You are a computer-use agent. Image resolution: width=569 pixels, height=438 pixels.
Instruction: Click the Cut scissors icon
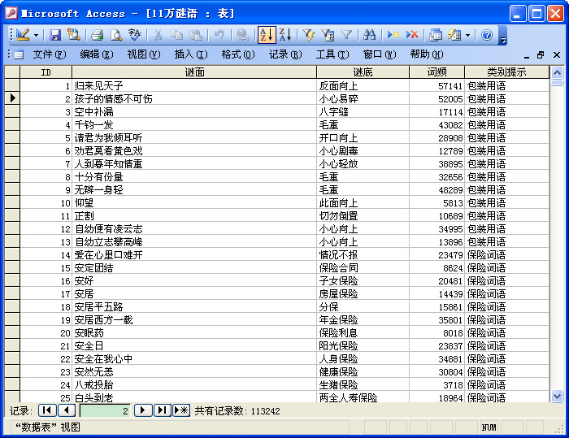click(158, 35)
